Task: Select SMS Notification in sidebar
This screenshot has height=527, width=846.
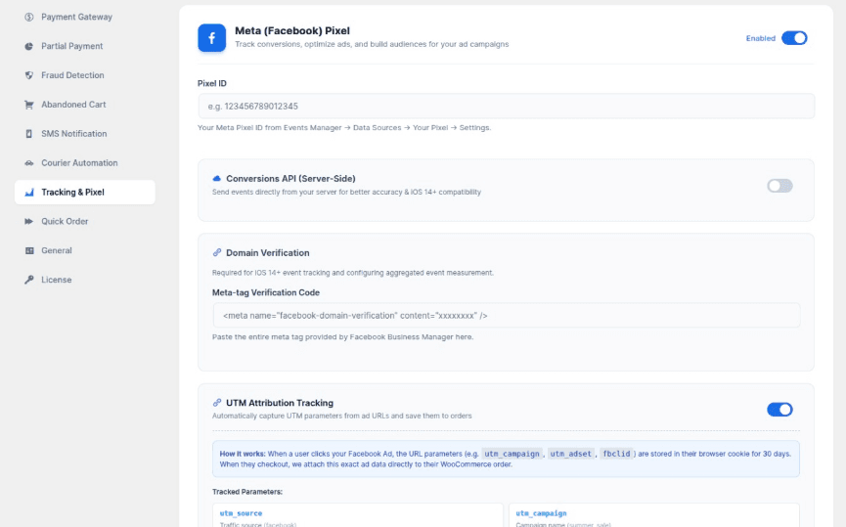Action: click(85, 134)
